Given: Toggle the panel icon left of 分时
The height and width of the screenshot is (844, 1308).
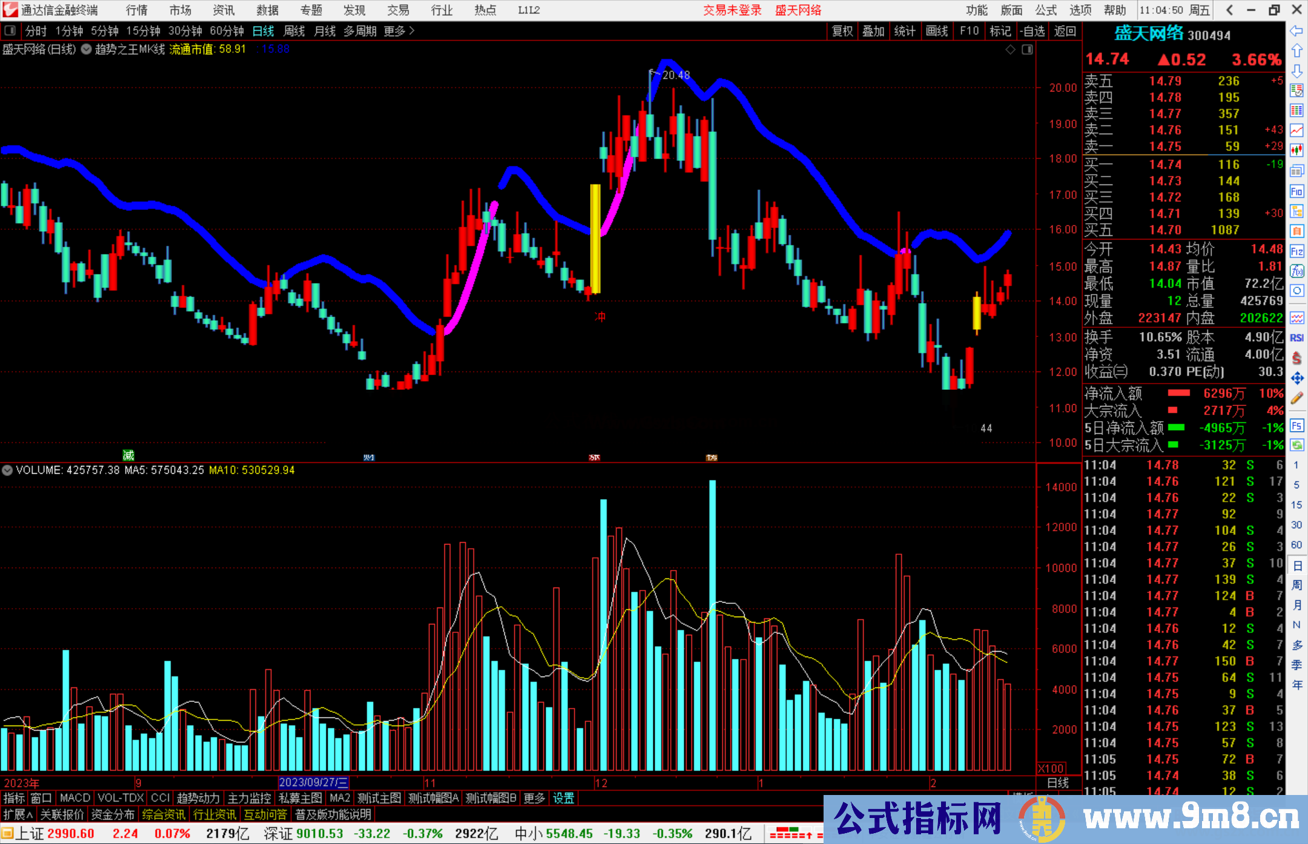Looking at the screenshot, I should (x=10, y=31).
